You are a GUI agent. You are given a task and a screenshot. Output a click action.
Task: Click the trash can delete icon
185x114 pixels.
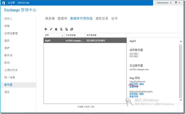pos(56,29)
